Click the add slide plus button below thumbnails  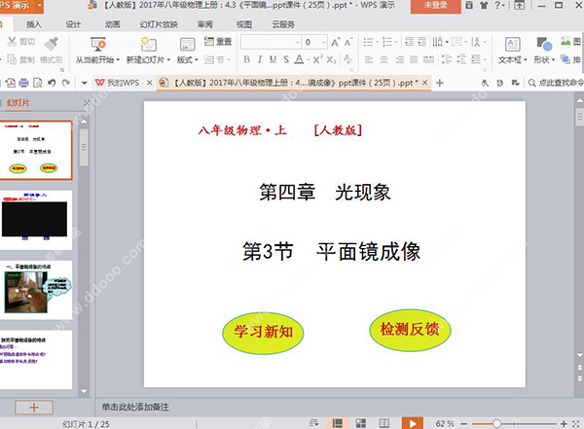click(34, 408)
